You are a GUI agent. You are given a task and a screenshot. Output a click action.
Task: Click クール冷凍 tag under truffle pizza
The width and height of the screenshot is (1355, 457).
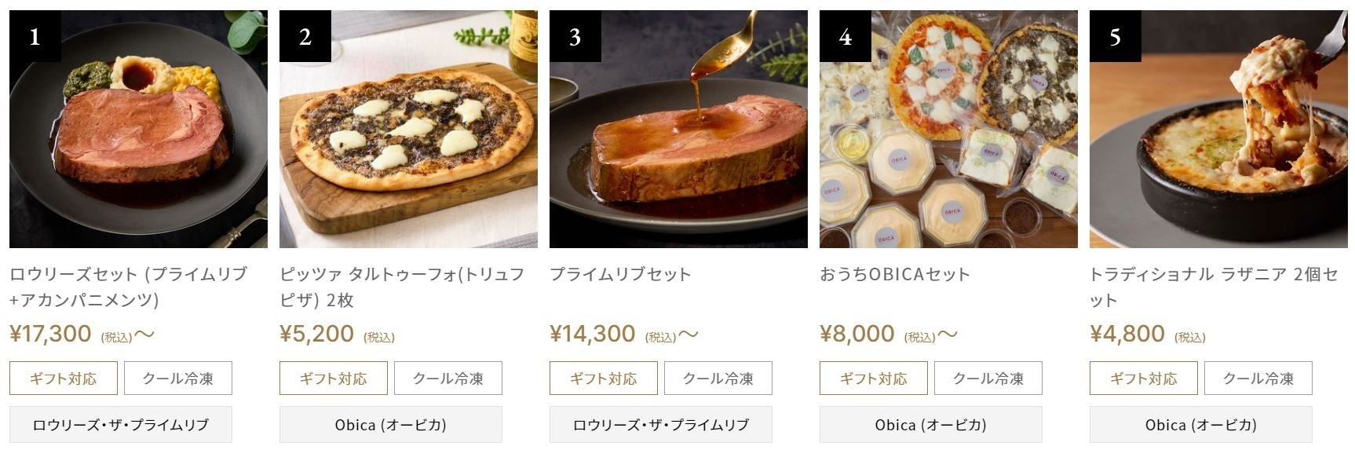tap(447, 378)
